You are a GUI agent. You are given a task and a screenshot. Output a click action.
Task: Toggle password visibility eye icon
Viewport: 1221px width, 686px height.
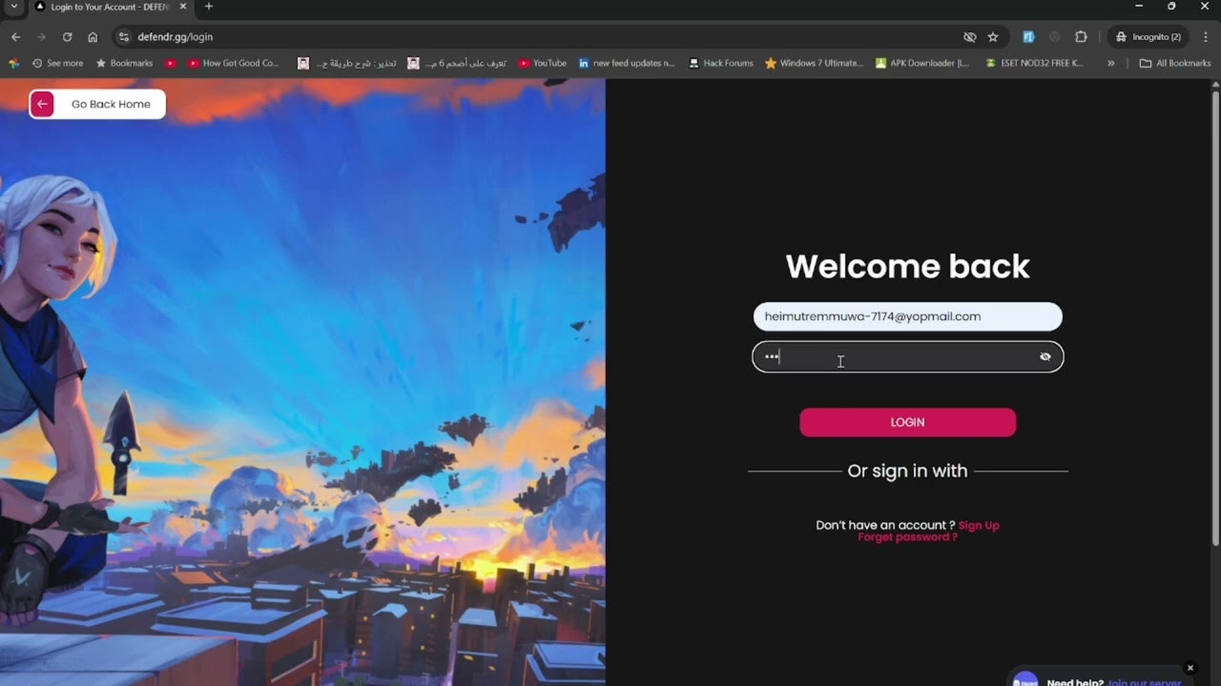pyautogui.click(x=1045, y=357)
